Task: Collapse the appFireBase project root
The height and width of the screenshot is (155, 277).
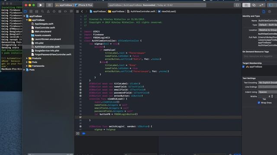Action: 24,16
